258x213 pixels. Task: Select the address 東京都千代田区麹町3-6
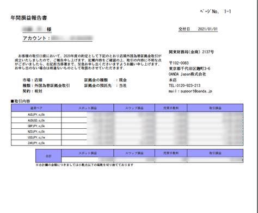pos(189,68)
